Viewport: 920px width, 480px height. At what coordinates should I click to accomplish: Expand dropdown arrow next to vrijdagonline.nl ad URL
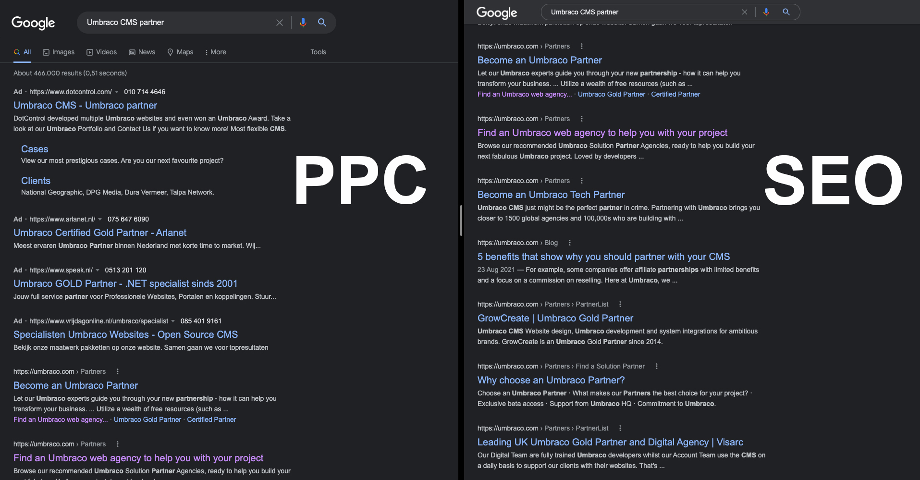[173, 321]
